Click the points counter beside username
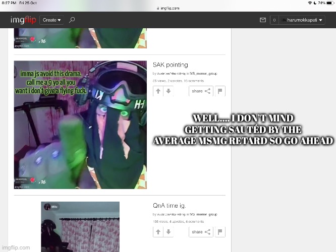This screenshot has width=336, height=252. point(274,20)
